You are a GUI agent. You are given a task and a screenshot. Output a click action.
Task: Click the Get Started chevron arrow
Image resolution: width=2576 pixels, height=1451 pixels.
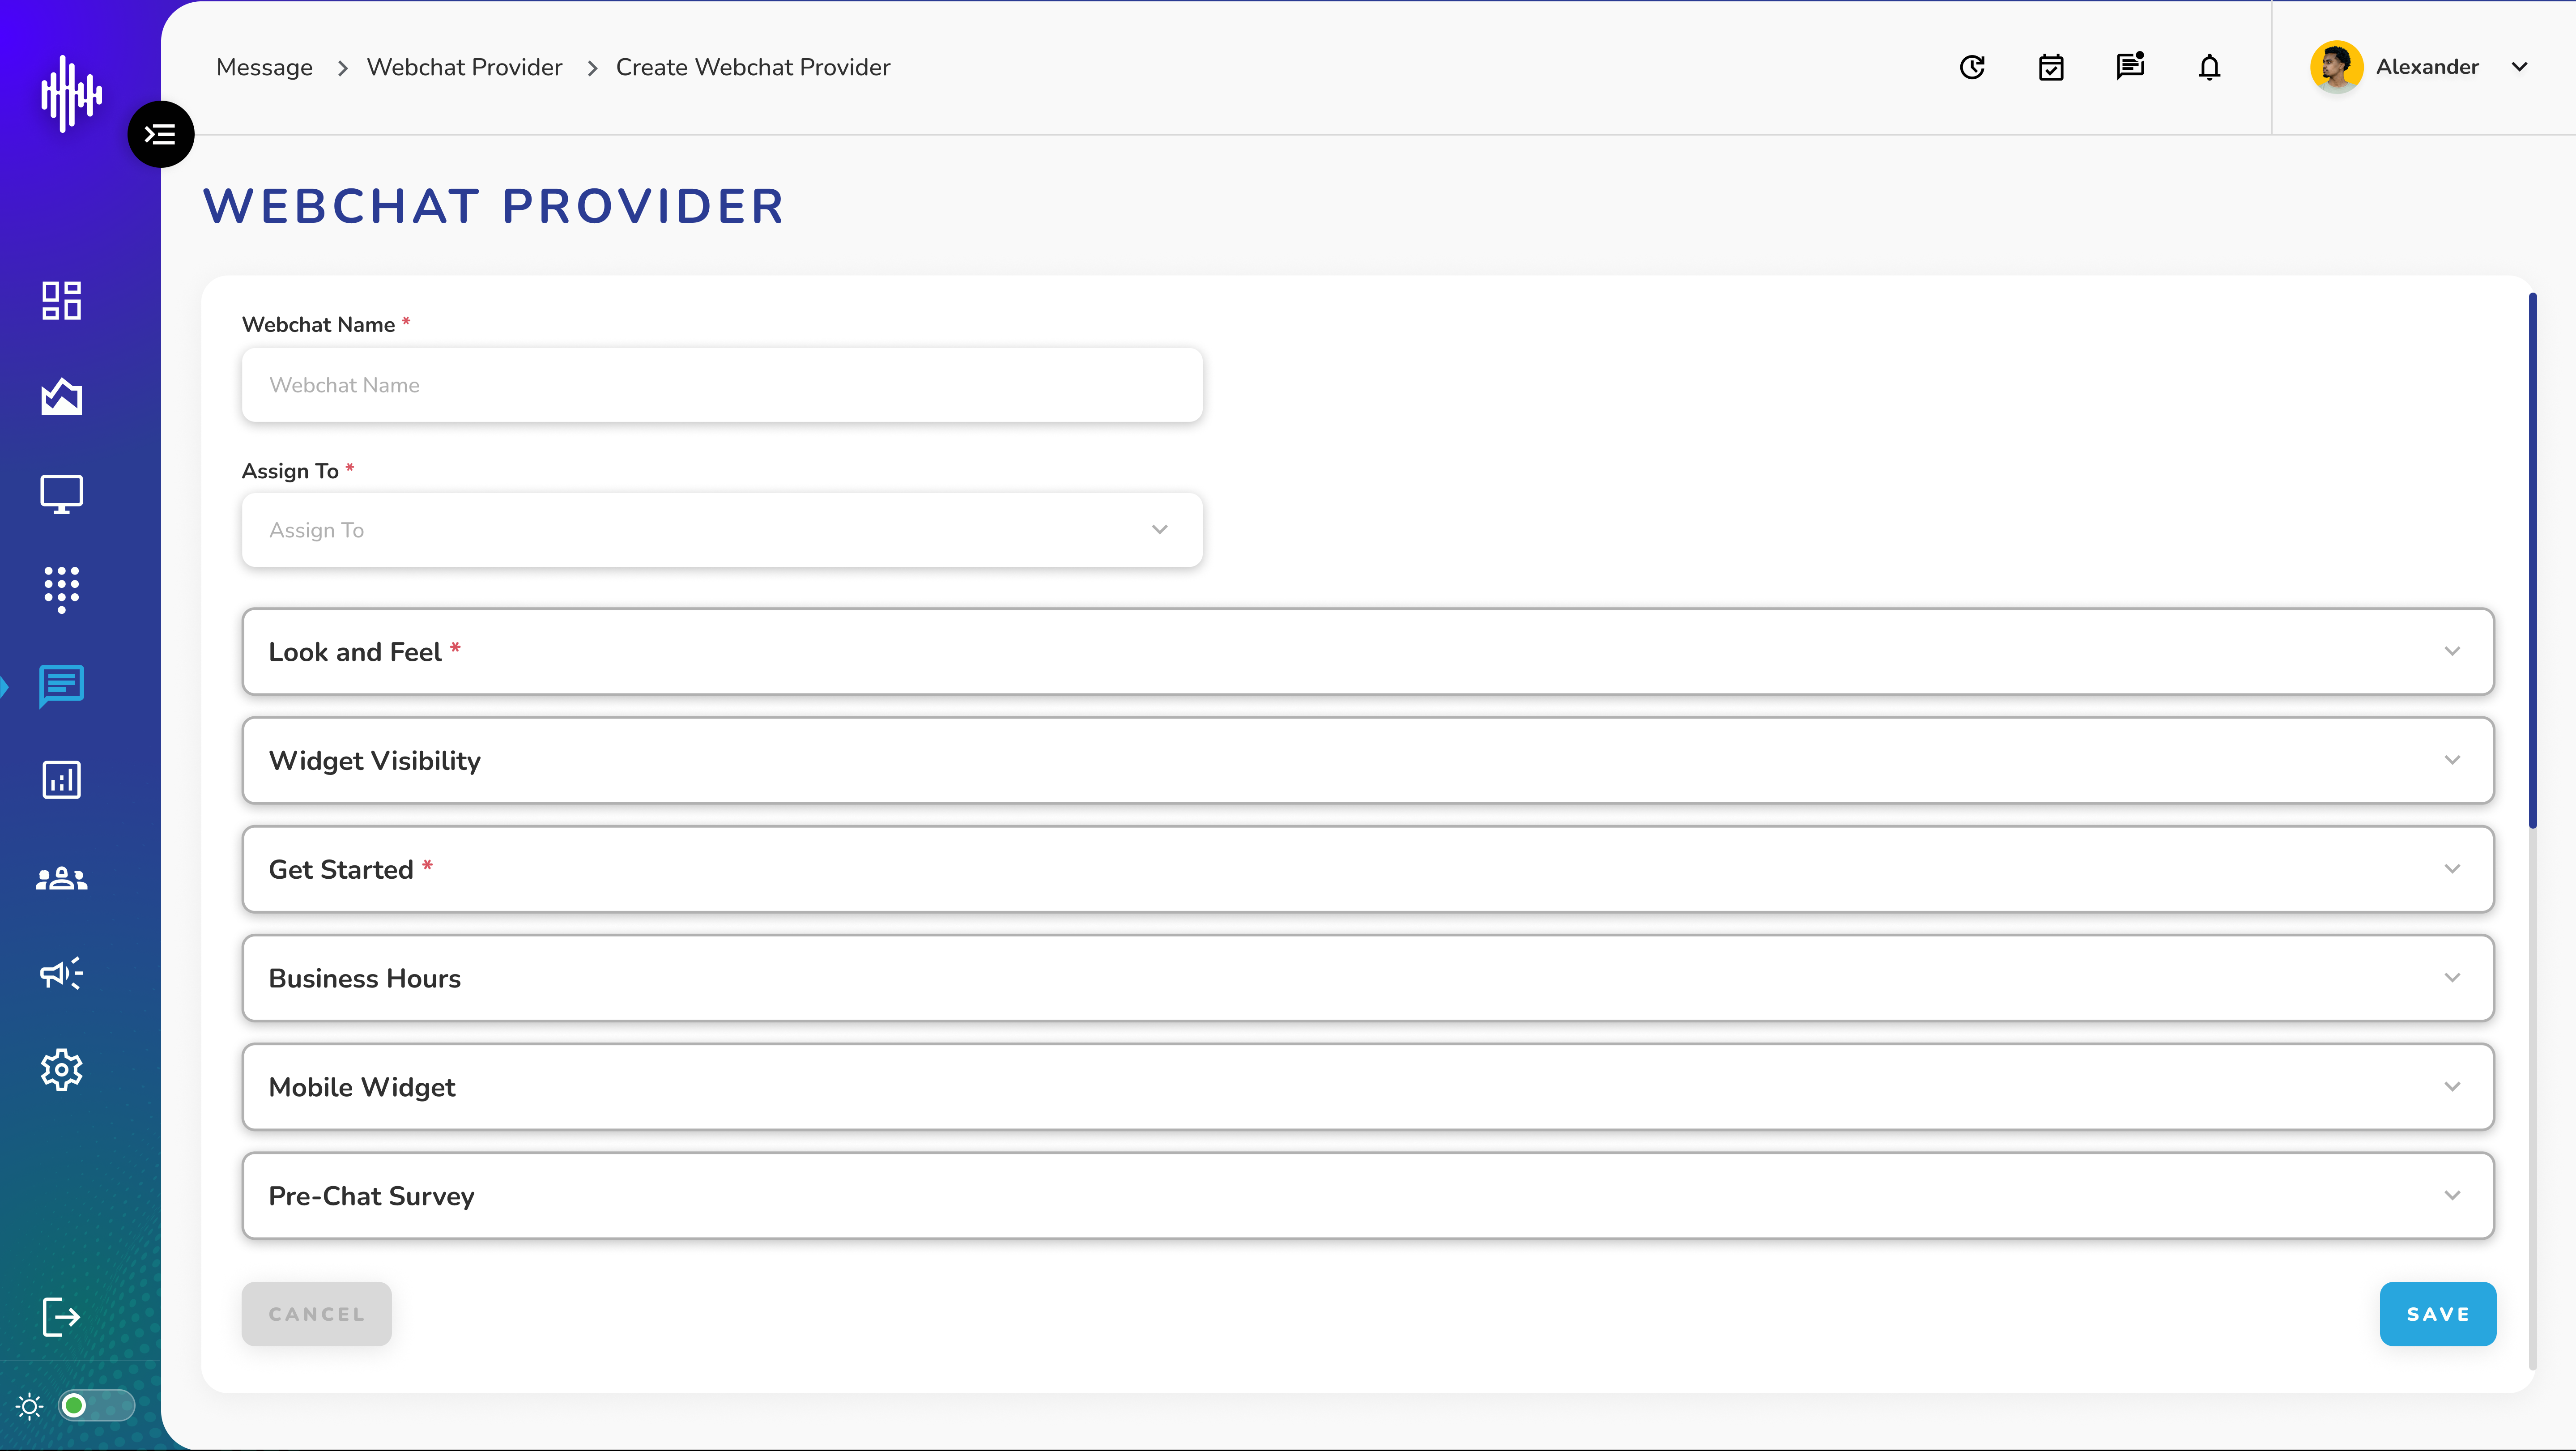tap(2452, 869)
